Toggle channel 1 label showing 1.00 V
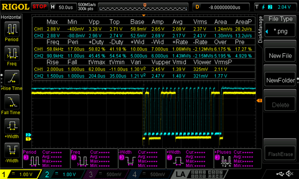 (21, 174)
